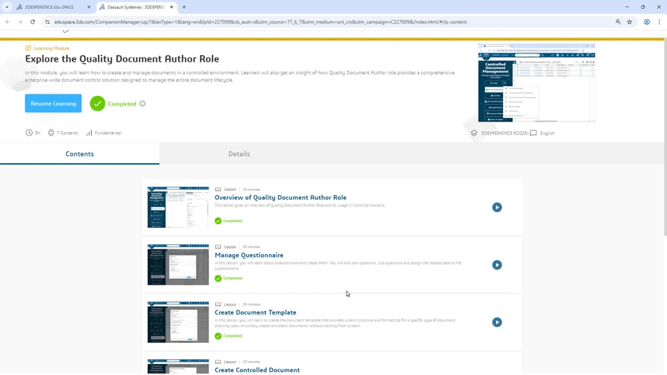Click completed checkmark under Overview lesson
This screenshot has height=375, width=667.
point(218,221)
